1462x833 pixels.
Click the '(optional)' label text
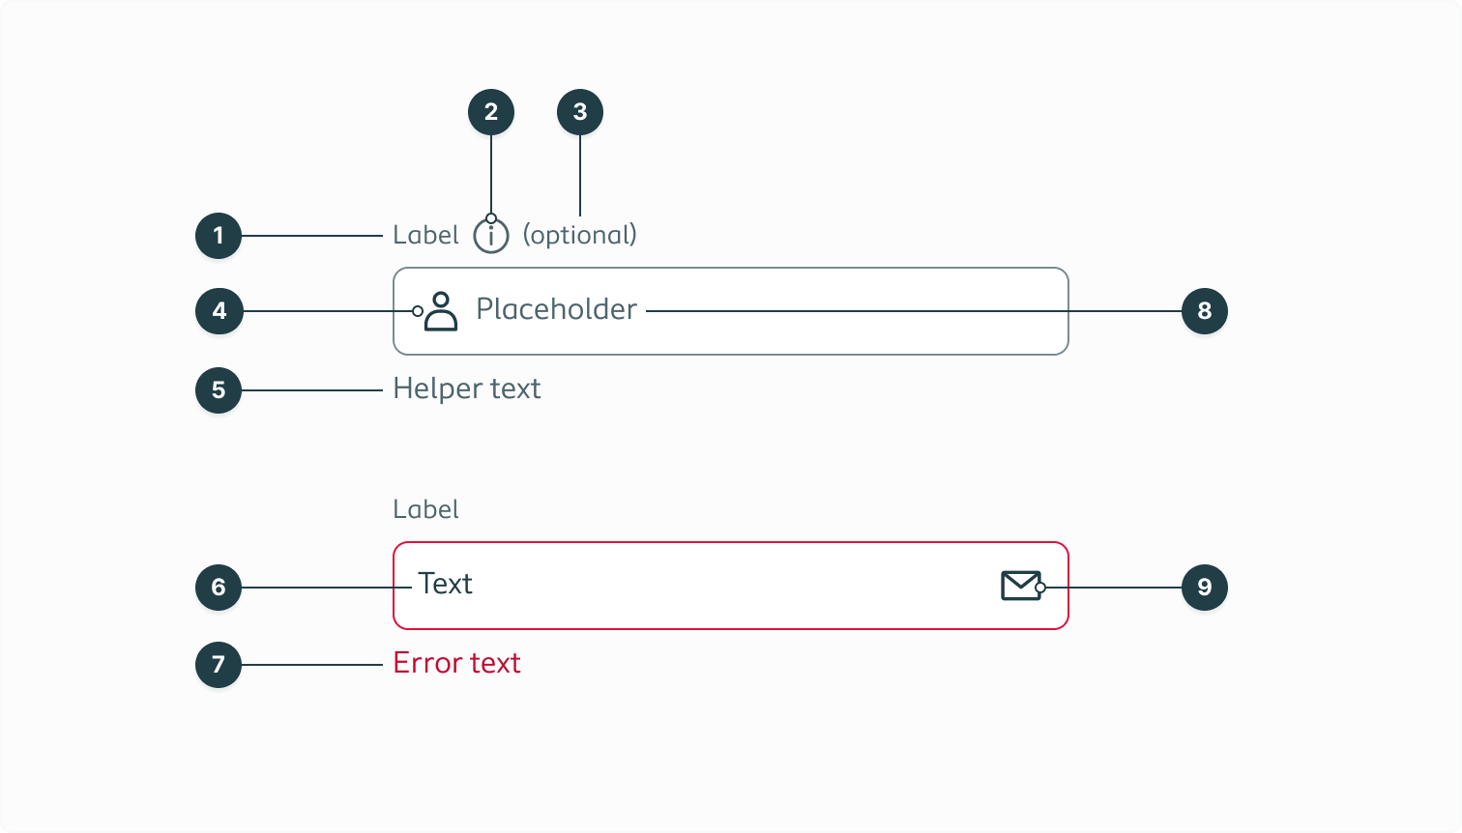tap(580, 234)
